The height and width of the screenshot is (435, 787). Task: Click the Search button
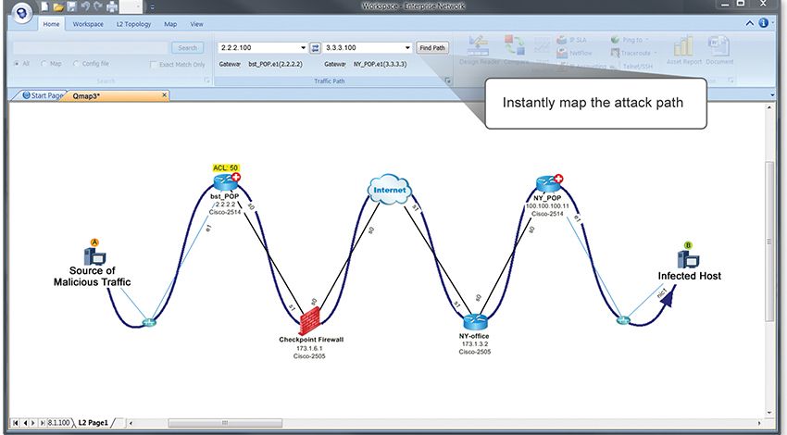coord(187,47)
